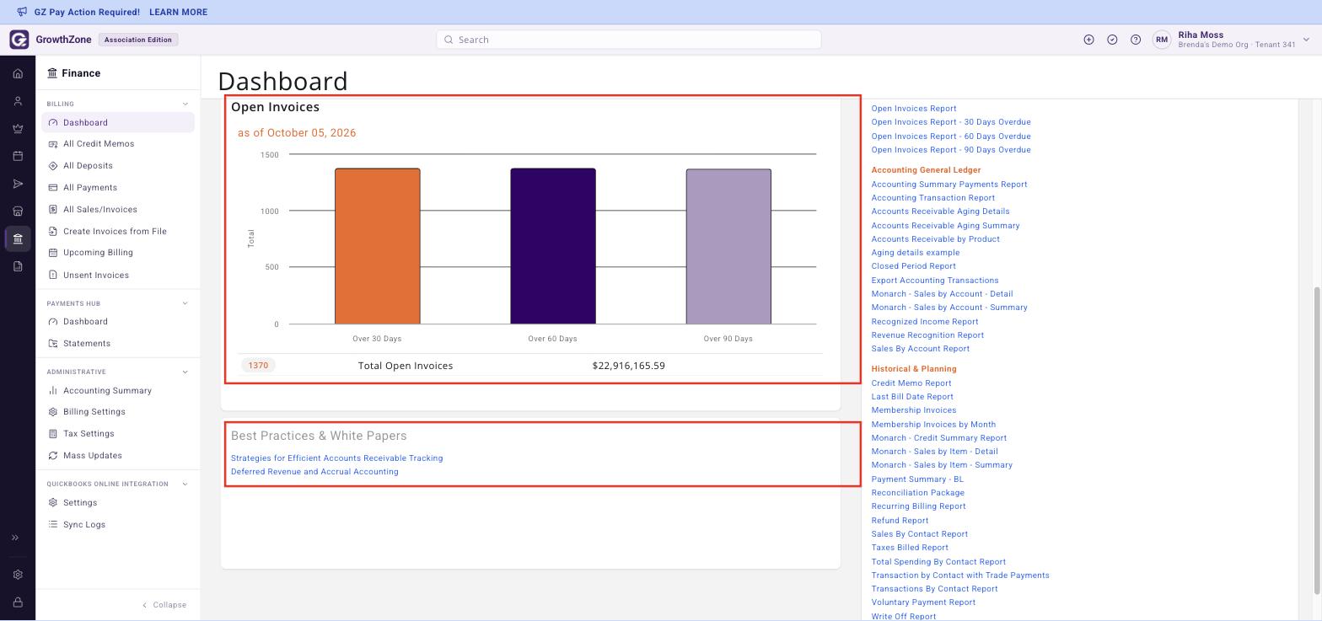The image size is (1322, 621).
Task: Open the question-mark help icon
Action: tap(1136, 40)
